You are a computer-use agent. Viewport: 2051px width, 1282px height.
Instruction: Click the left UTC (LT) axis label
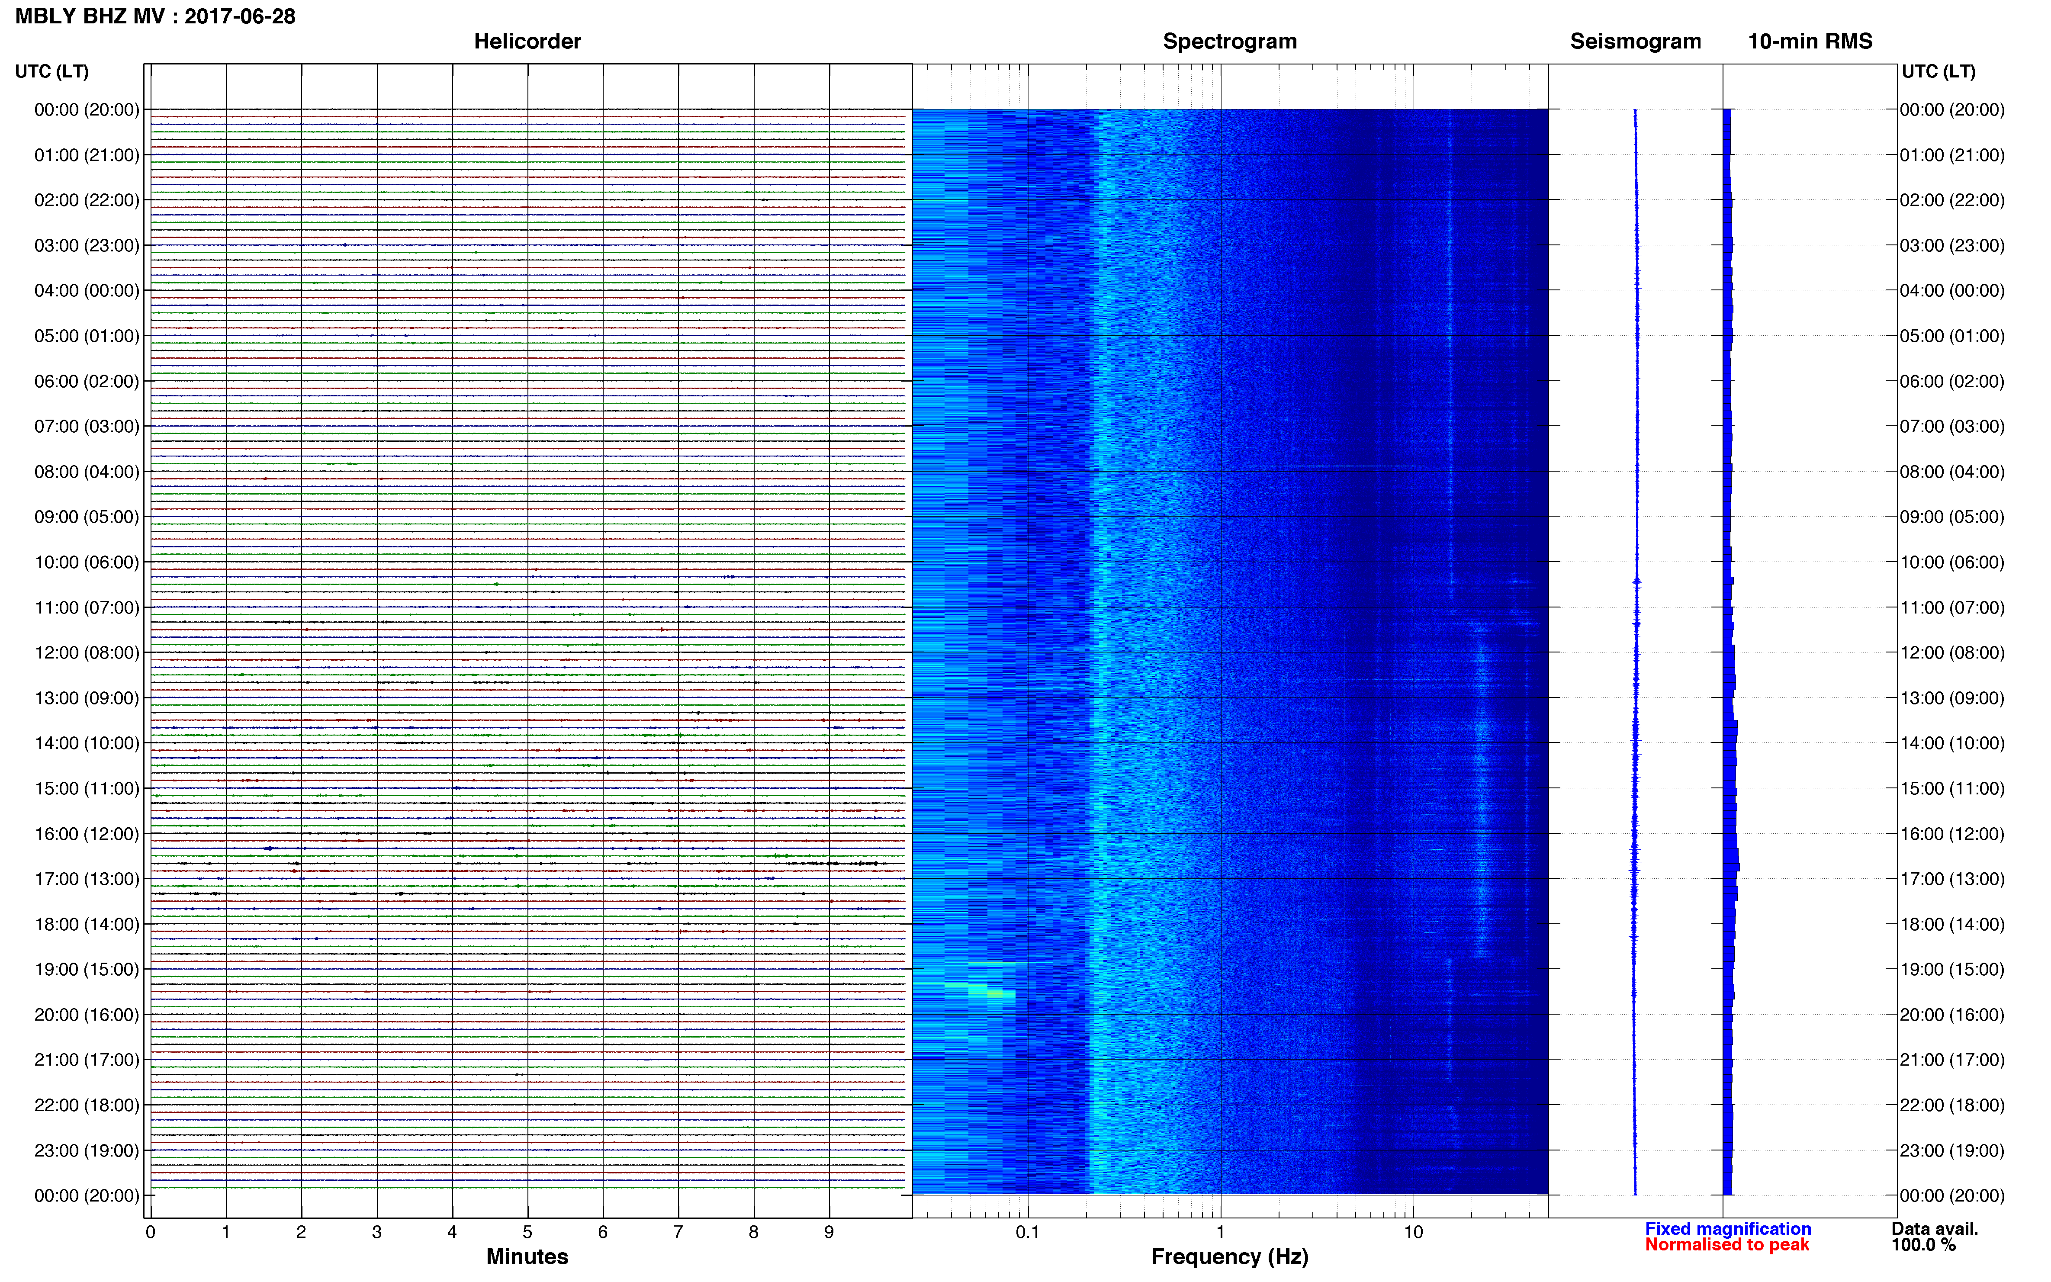click(52, 71)
